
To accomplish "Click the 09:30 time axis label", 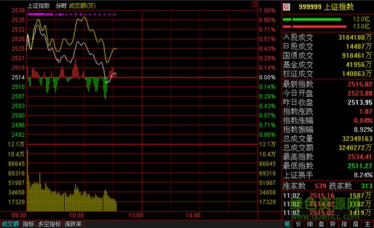I will [x=19, y=216].
